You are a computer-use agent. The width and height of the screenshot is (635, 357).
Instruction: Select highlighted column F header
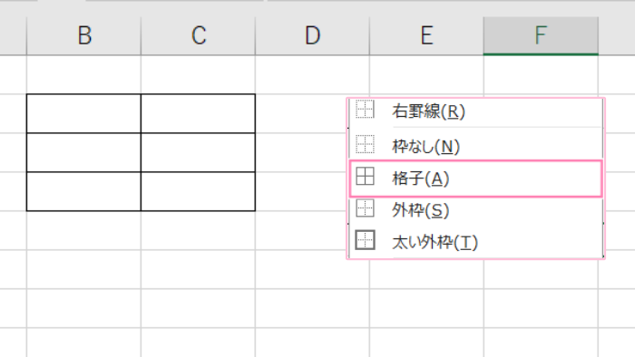click(x=541, y=35)
